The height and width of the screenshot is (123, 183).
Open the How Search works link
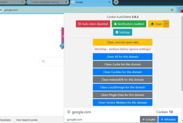(x=27, y=120)
